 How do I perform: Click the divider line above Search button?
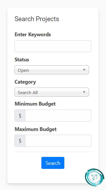[x=53, y=152]
